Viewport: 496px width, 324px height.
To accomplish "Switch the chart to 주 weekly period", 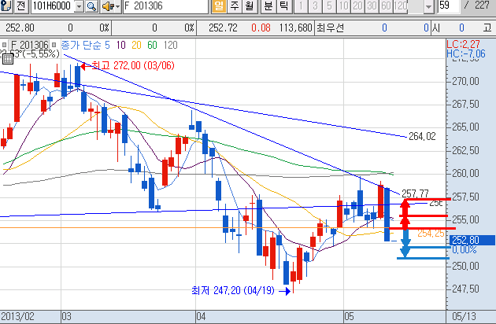I will [x=235, y=6].
